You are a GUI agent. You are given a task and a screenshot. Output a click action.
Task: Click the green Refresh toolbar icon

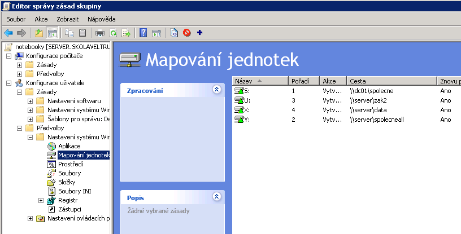coord(113,33)
